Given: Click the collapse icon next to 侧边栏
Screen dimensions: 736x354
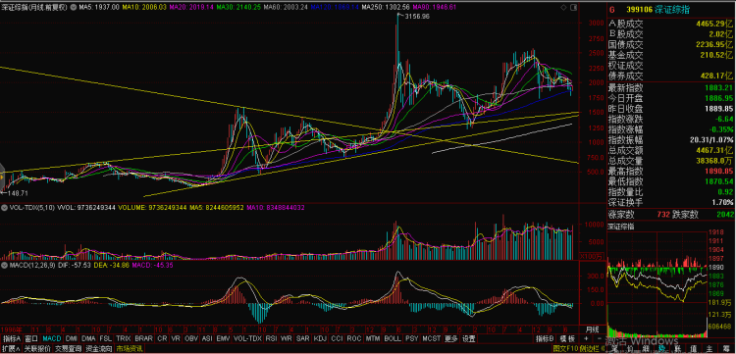Looking at the screenshot, I should click(x=603, y=349).
